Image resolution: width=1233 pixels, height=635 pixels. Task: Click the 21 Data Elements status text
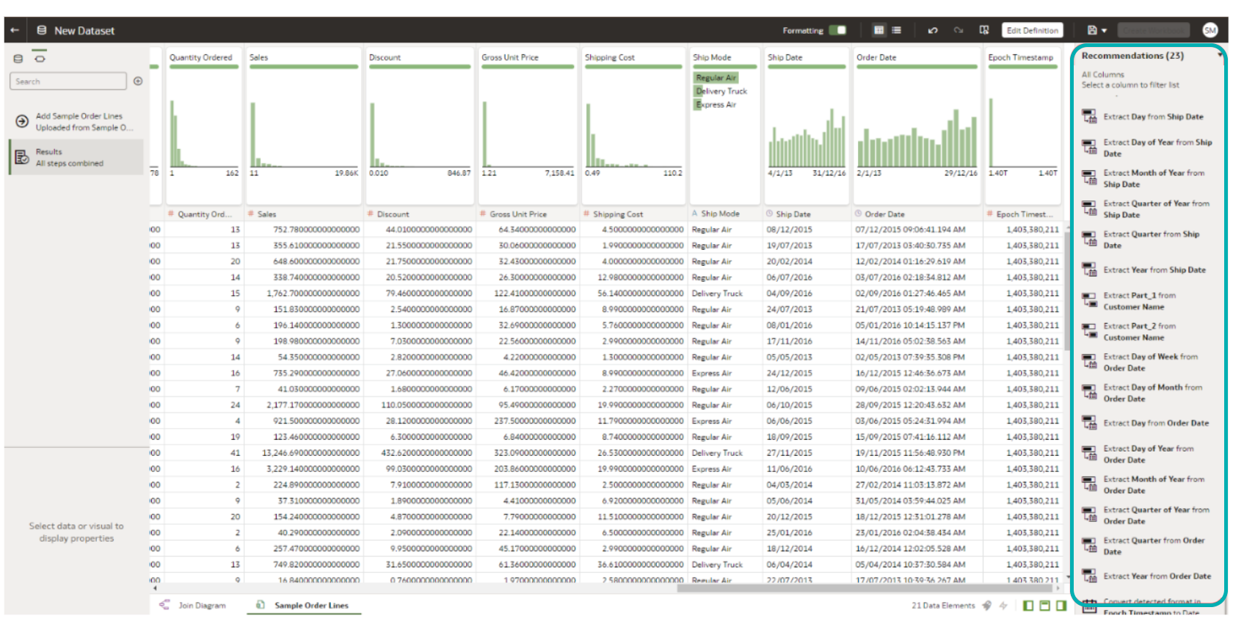943,605
